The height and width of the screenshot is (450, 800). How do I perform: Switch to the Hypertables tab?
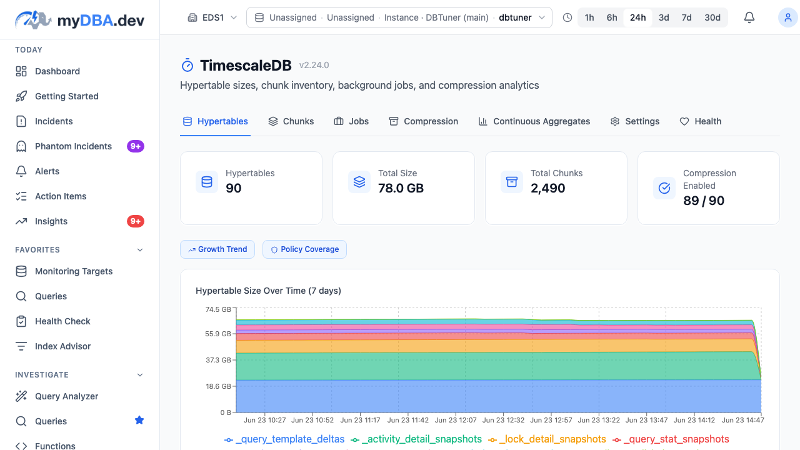[215, 121]
